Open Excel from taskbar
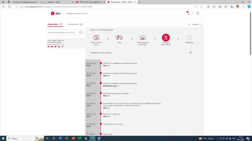This screenshot has width=252, height=141. [80, 138]
